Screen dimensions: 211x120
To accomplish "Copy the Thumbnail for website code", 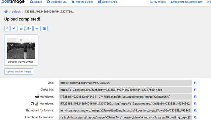I will pos(195,117).
